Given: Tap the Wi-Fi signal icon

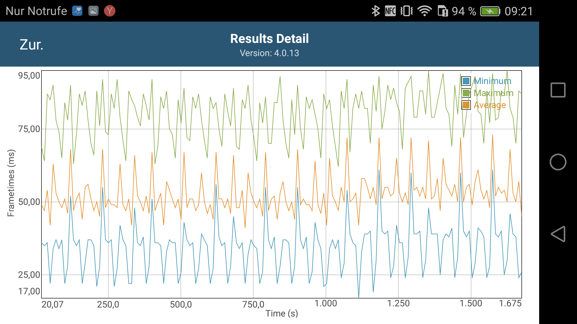Looking at the screenshot, I should [424, 11].
